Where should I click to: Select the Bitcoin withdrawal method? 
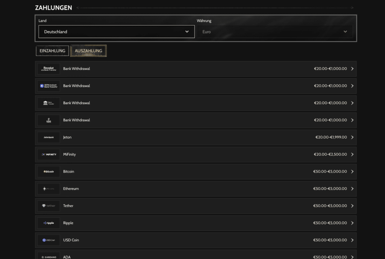click(196, 172)
